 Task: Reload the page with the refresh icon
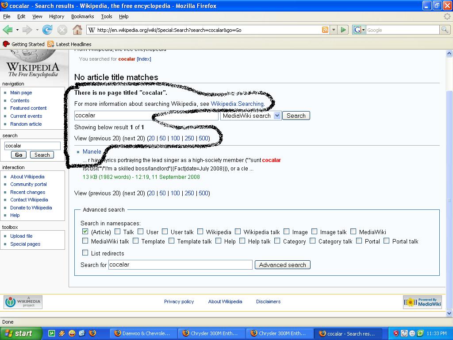pos(47,30)
